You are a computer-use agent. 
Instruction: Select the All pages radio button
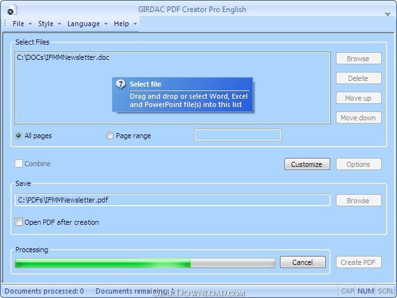(x=18, y=136)
